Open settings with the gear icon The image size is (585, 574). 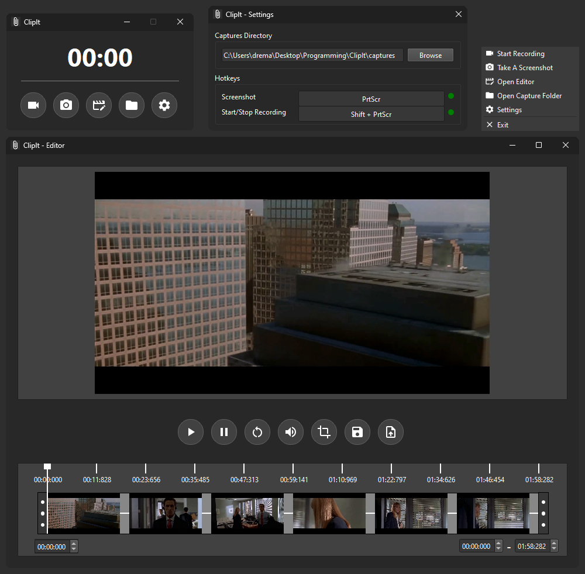pyautogui.click(x=164, y=105)
